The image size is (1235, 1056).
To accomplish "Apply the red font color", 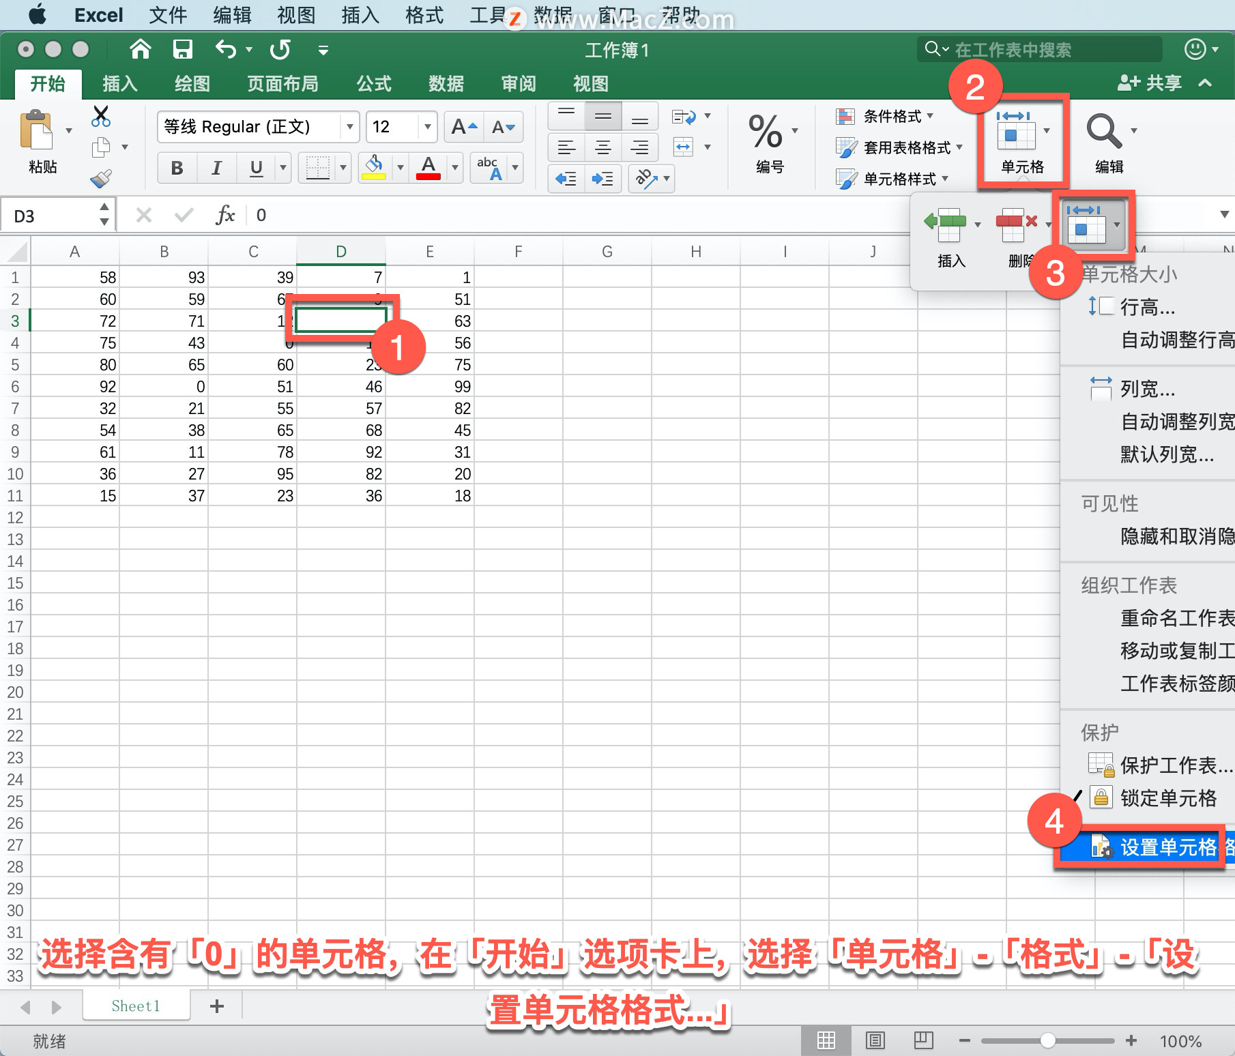I will pyautogui.click(x=428, y=167).
